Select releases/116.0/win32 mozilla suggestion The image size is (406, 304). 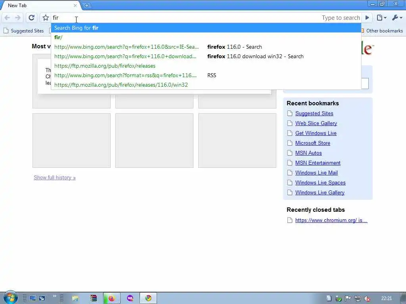pos(206,85)
